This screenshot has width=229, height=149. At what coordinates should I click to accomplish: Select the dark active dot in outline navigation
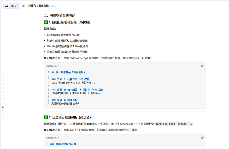3,107
